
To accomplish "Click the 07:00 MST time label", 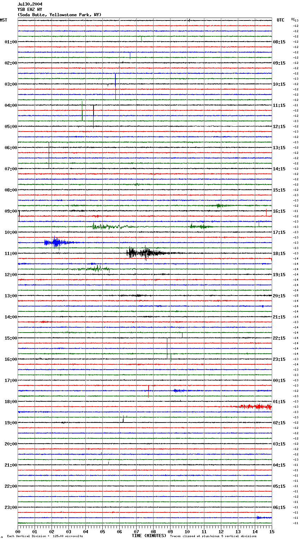I will click(x=11, y=169).
